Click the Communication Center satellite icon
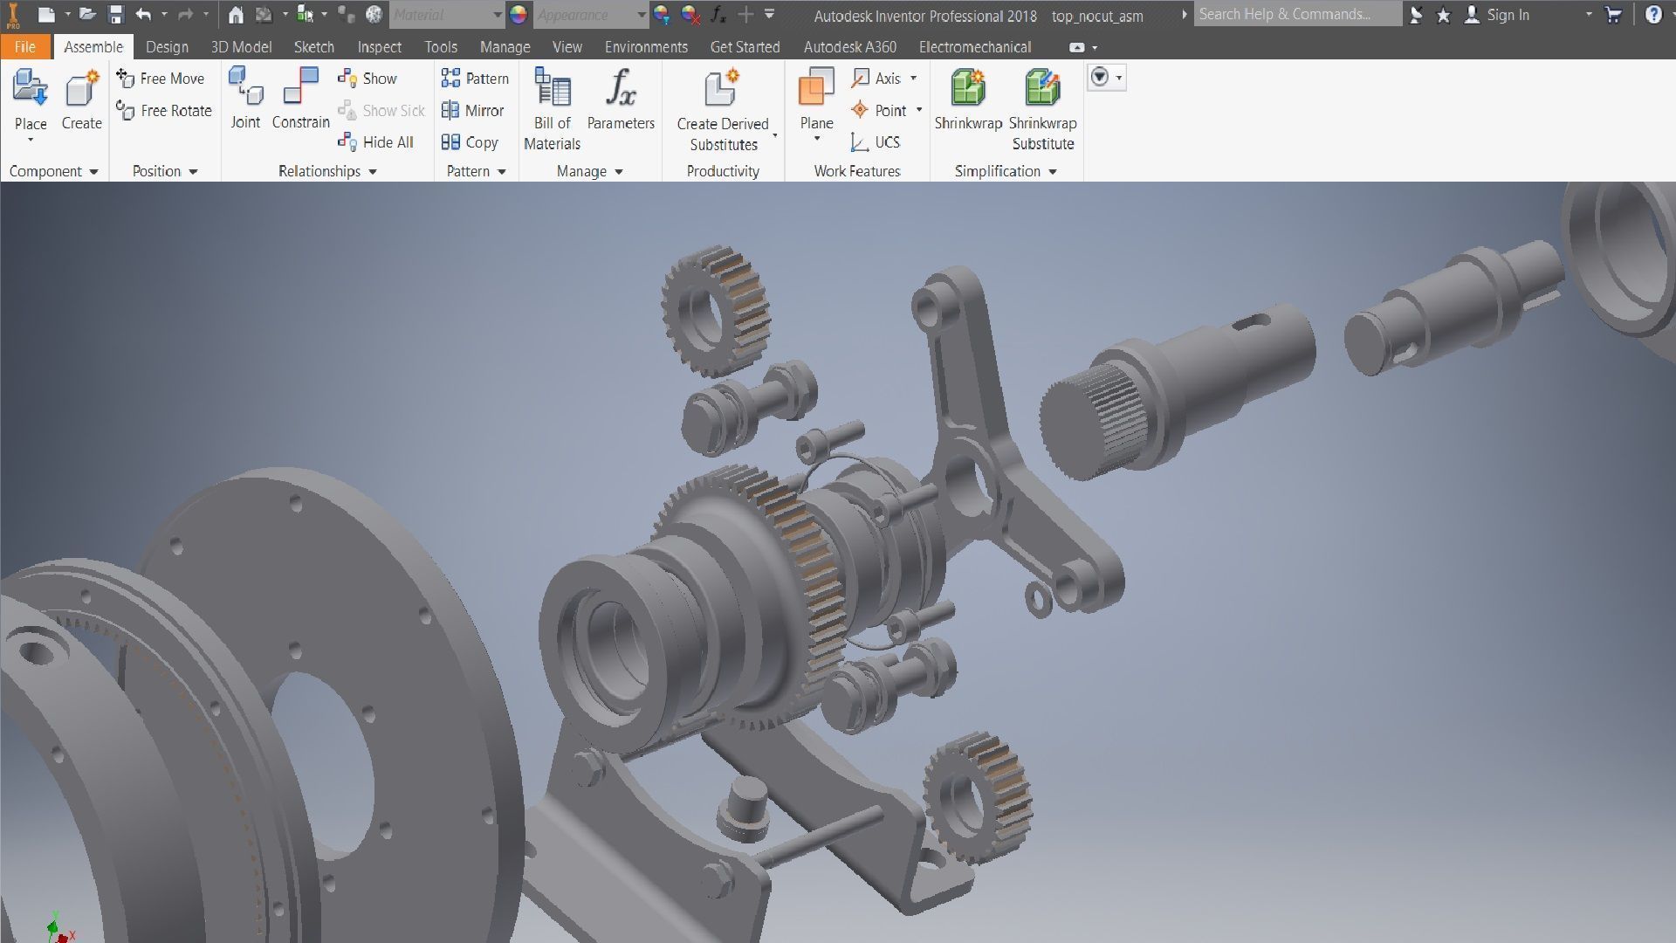The height and width of the screenshot is (943, 1676). click(x=1416, y=15)
